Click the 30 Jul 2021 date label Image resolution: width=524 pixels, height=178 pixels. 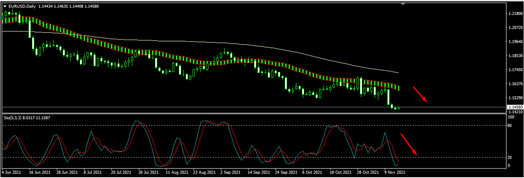click(x=148, y=173)
